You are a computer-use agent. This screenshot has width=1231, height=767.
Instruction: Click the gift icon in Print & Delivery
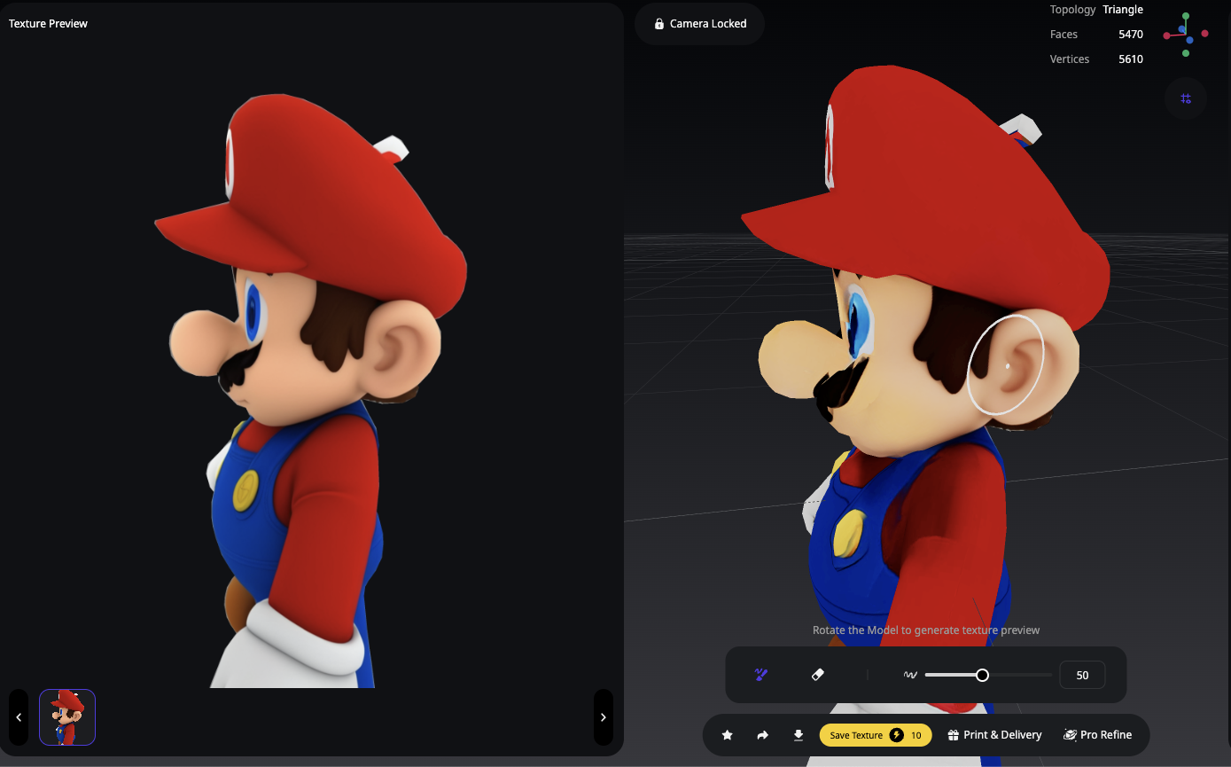[954, 735]
